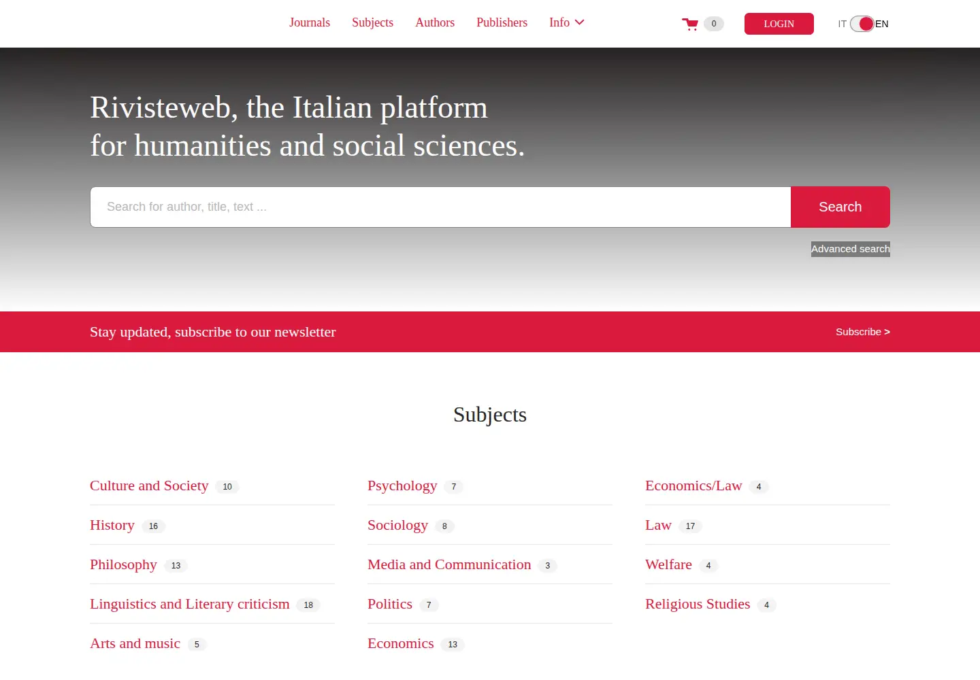Open the Economics/Law subject

[693, 486]
